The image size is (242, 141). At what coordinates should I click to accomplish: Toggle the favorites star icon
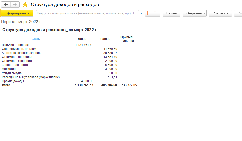coord(25,5)
